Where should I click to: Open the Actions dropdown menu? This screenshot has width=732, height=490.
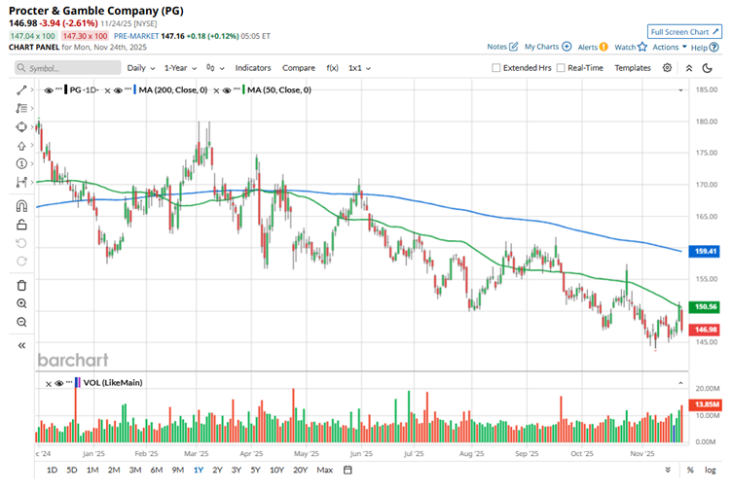[x=670, y=47]
